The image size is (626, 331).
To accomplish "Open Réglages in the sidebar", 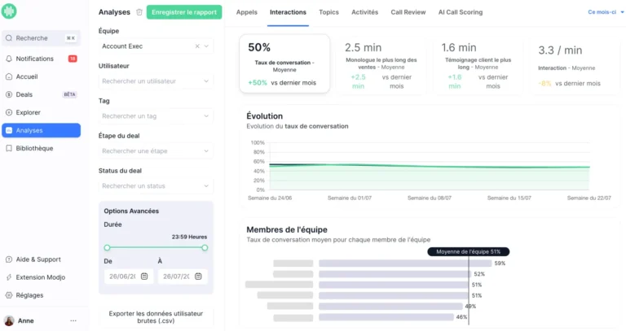I will tap(41, 295).
